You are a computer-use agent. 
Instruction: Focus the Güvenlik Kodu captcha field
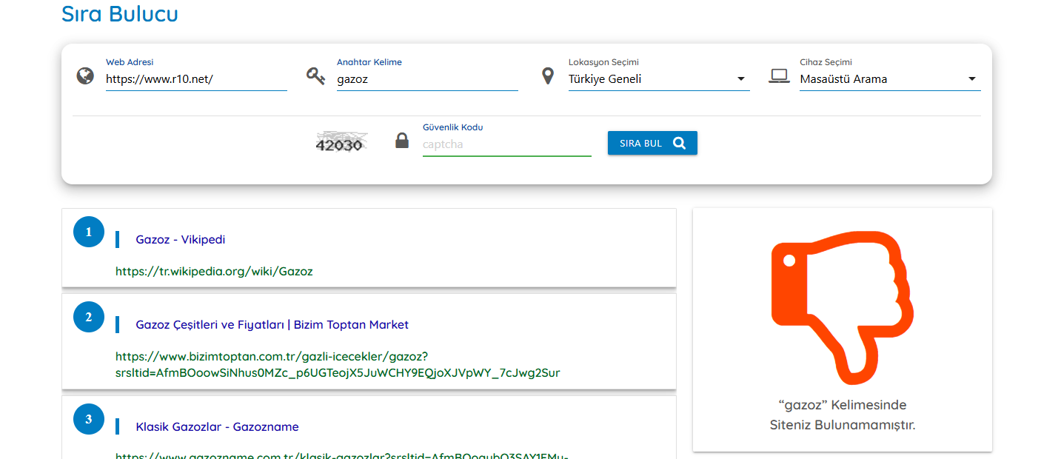click(x=507, y=144)
